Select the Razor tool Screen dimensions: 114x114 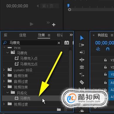click(82, 82)
